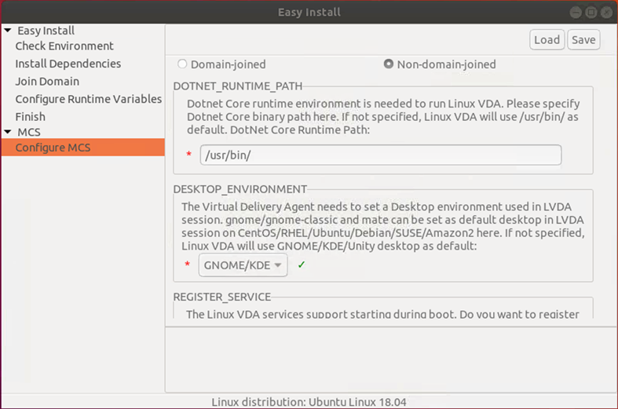This screenshot has width=618, height=409.
Task: Collapse the Easy Install tree section
Action: [8, 31]
